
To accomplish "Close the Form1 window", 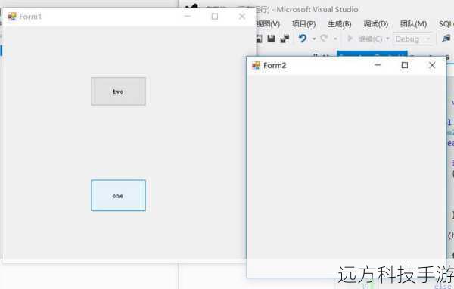I will pos(242,16).
